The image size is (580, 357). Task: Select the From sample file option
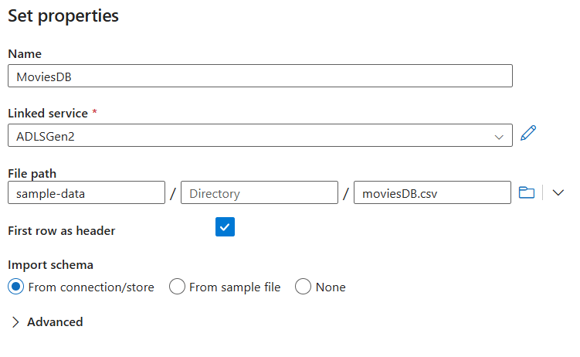coord(177,287)
